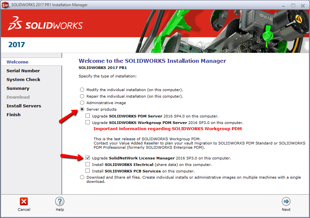Check Upgrade SOLIDWORKS Workgroup PDM Server
This screenshot has width=310, height=218.
pos(88,122)
